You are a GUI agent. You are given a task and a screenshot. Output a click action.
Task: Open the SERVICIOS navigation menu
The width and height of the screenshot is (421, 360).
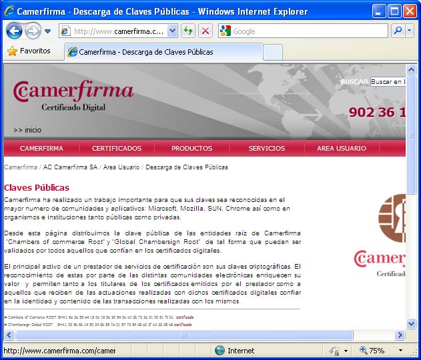[267, 149]
